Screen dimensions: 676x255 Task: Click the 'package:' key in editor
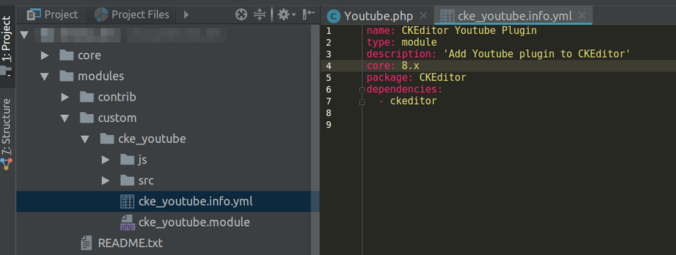tap(390, 77)
